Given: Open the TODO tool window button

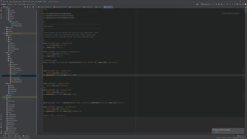Looking at the screenshot, I should coord(10,136).
